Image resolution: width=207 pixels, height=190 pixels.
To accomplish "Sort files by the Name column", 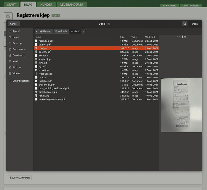I will (76, 37).
